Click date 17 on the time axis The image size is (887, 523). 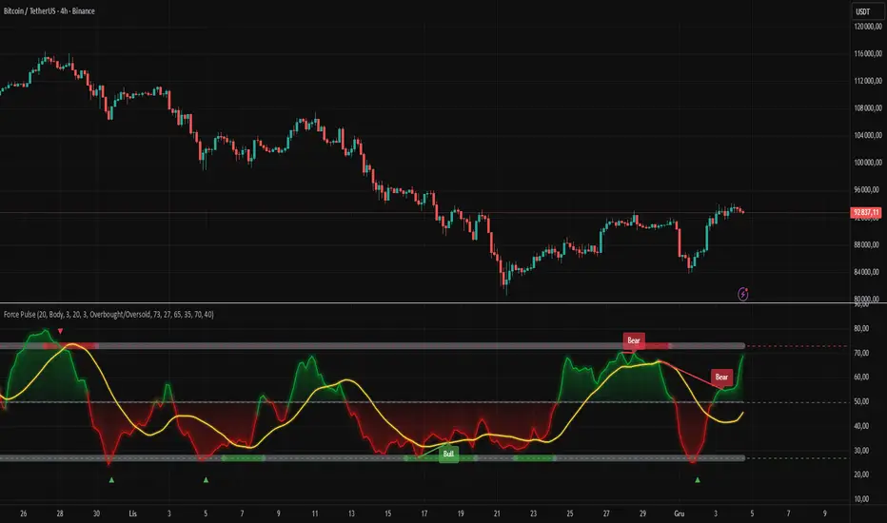pos(424,513)
